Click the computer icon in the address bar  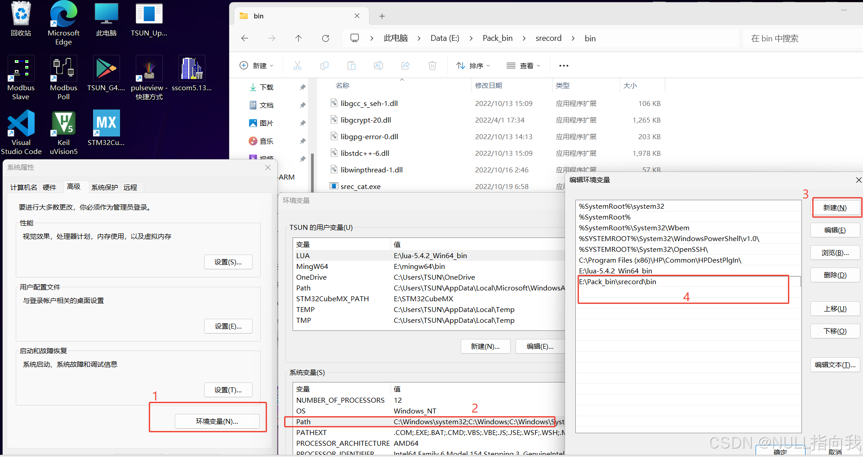pos(355,38)
